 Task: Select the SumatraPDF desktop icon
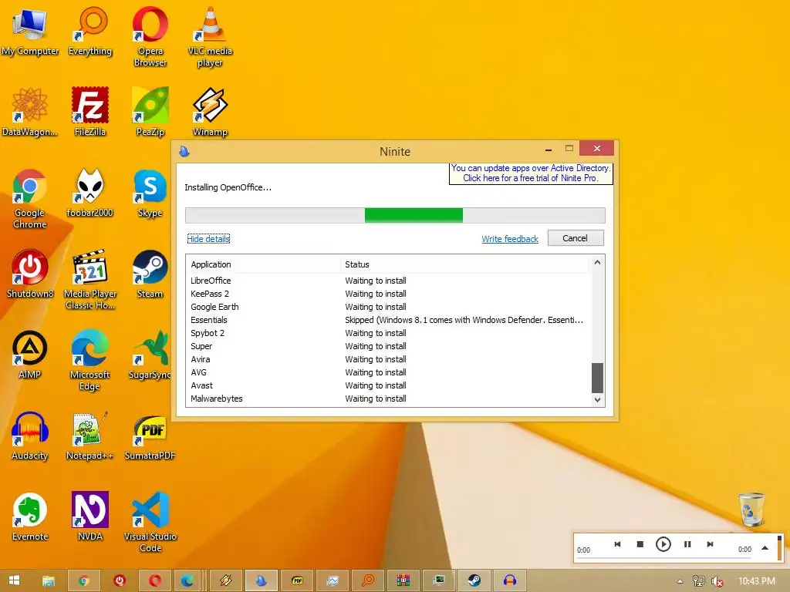click(150, 436)
